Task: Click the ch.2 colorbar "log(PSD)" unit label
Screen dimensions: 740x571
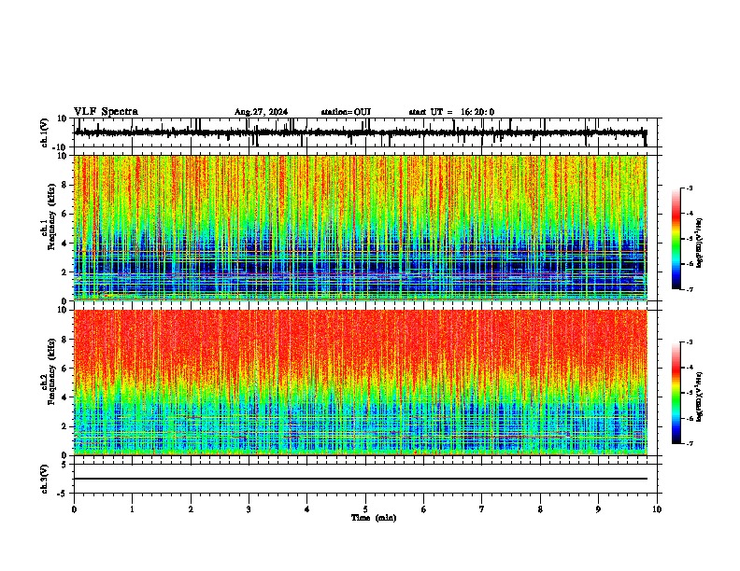Action: 699,397
